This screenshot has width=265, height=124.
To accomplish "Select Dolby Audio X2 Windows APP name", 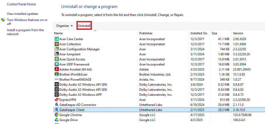I will [x=80, y=95].
